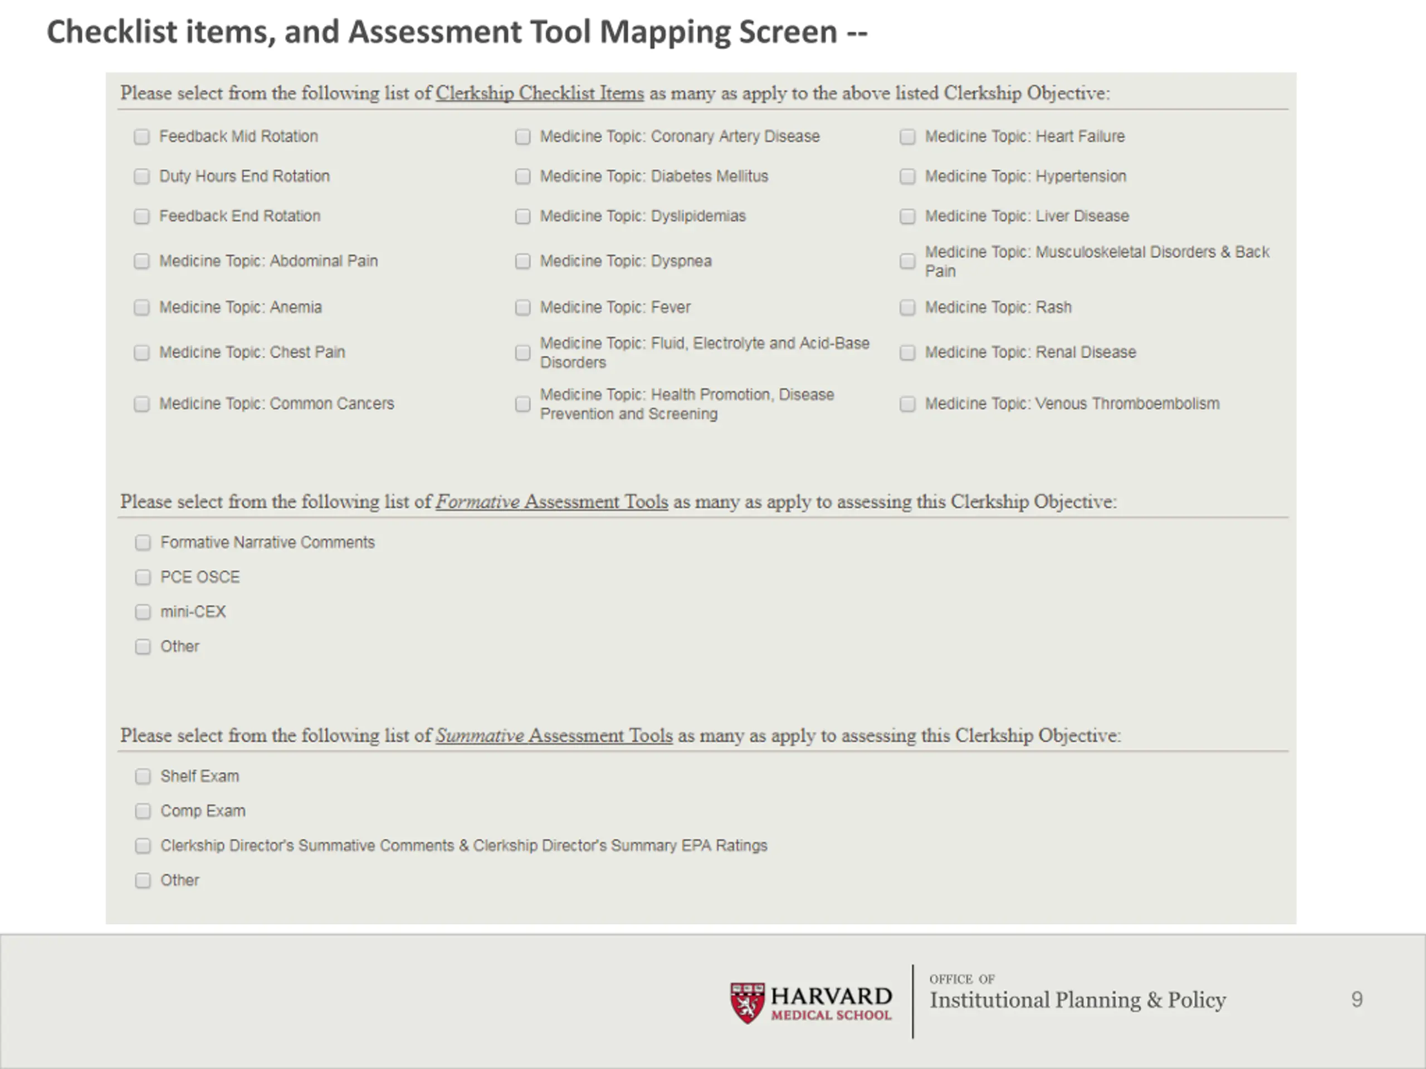Check Medicine Topic: Hypertension box
Screen dimensions: 1426x1069
[908, 176]
